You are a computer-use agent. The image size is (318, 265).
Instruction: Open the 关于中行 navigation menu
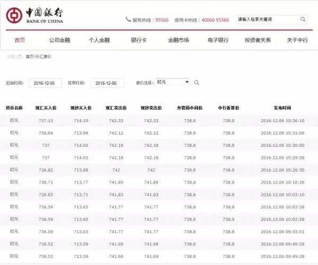point(297,40)
